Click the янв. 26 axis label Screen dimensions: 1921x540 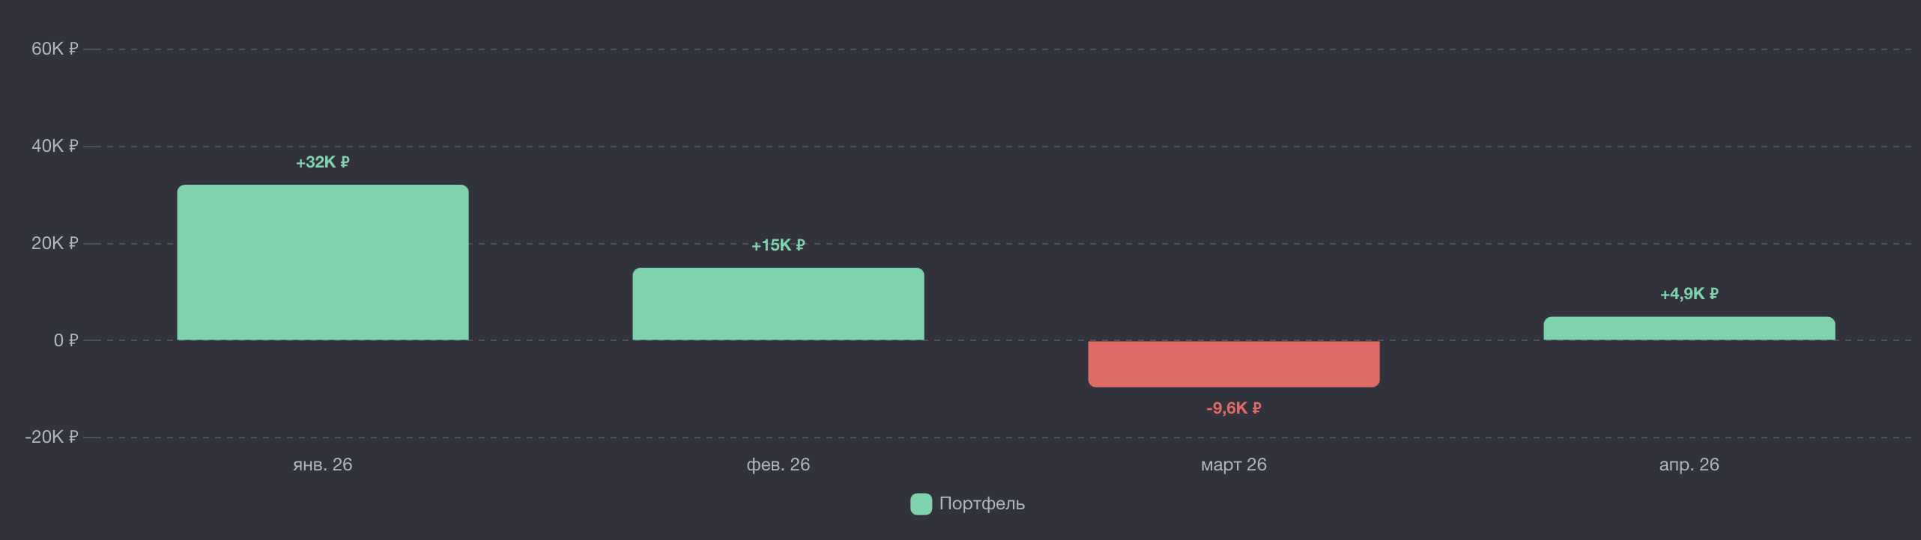click(322, 464)
